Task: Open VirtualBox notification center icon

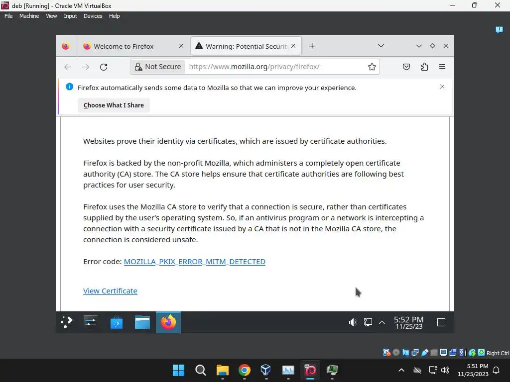Action: pos(499,30)
